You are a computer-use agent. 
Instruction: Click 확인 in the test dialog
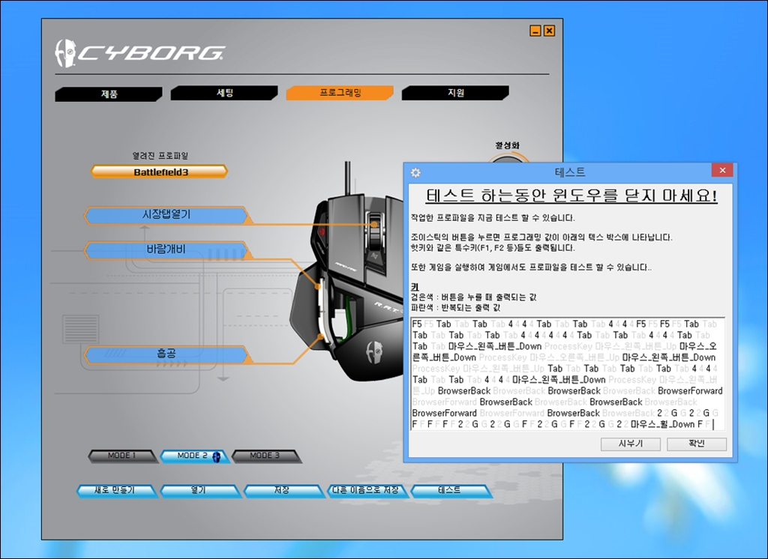[x=697, y=444]
